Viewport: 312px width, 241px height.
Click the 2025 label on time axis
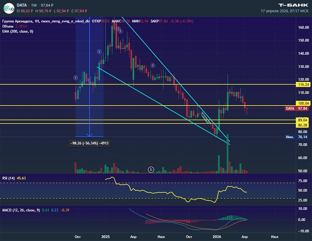click(105, 237)
